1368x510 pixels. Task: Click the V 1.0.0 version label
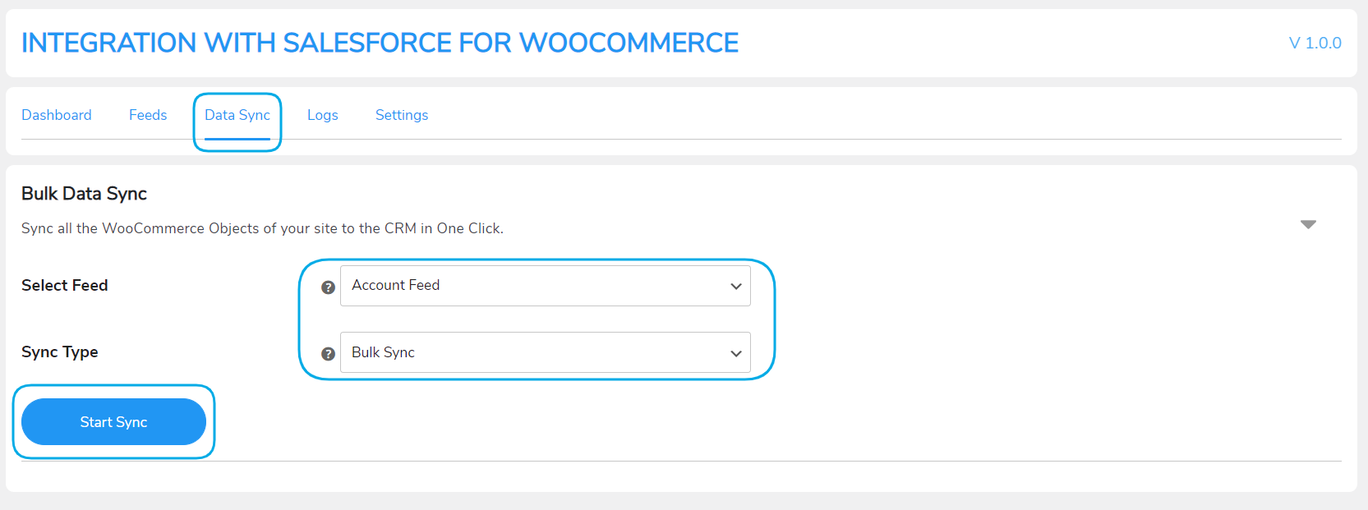pos(1315,43)
